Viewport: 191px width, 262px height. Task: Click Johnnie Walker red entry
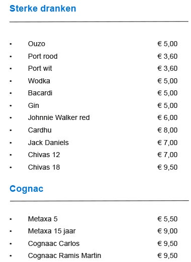point(59,117)
